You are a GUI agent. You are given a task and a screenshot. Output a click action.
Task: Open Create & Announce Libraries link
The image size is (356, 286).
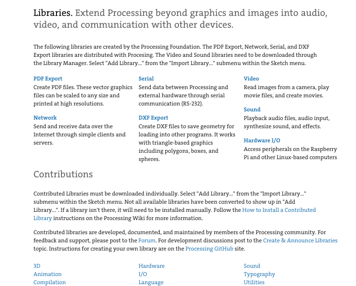[300, 241]
